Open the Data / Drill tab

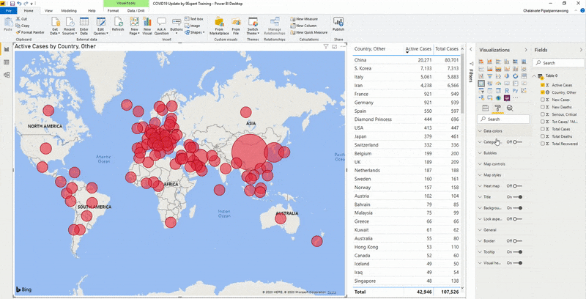(136, 11)
